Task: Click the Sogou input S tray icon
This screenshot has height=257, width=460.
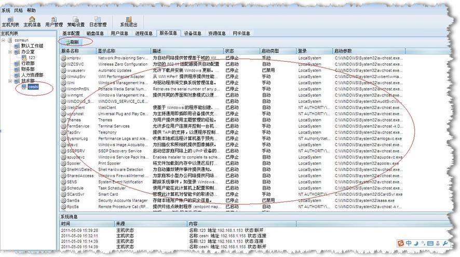Action: point(400,243)
